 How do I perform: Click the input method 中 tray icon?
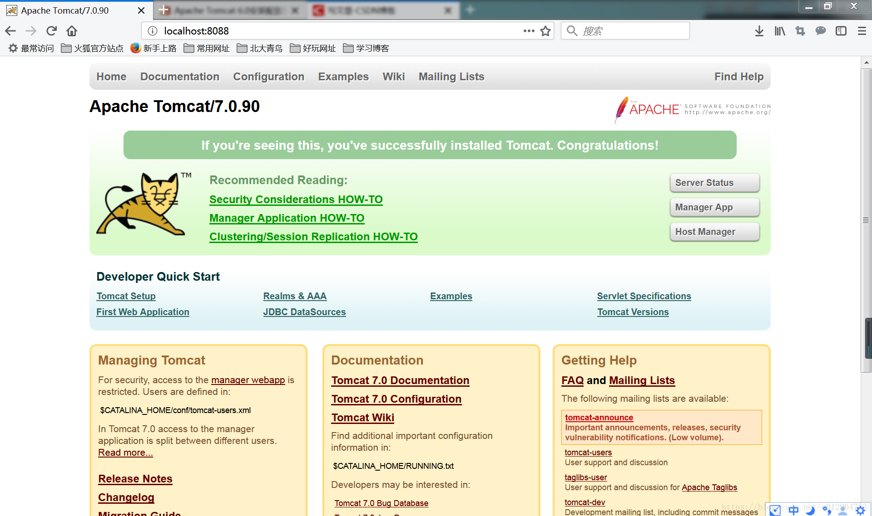(x=793, y=510)
